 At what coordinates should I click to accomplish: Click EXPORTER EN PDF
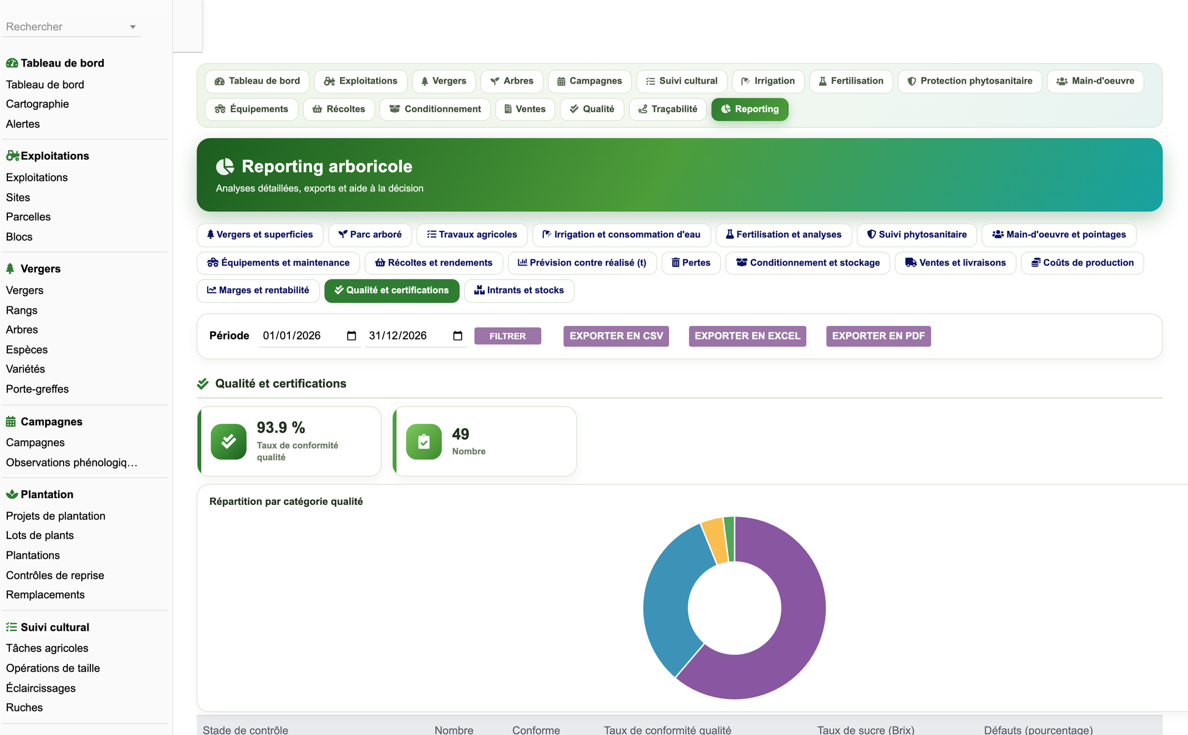(x=878, y=336)
